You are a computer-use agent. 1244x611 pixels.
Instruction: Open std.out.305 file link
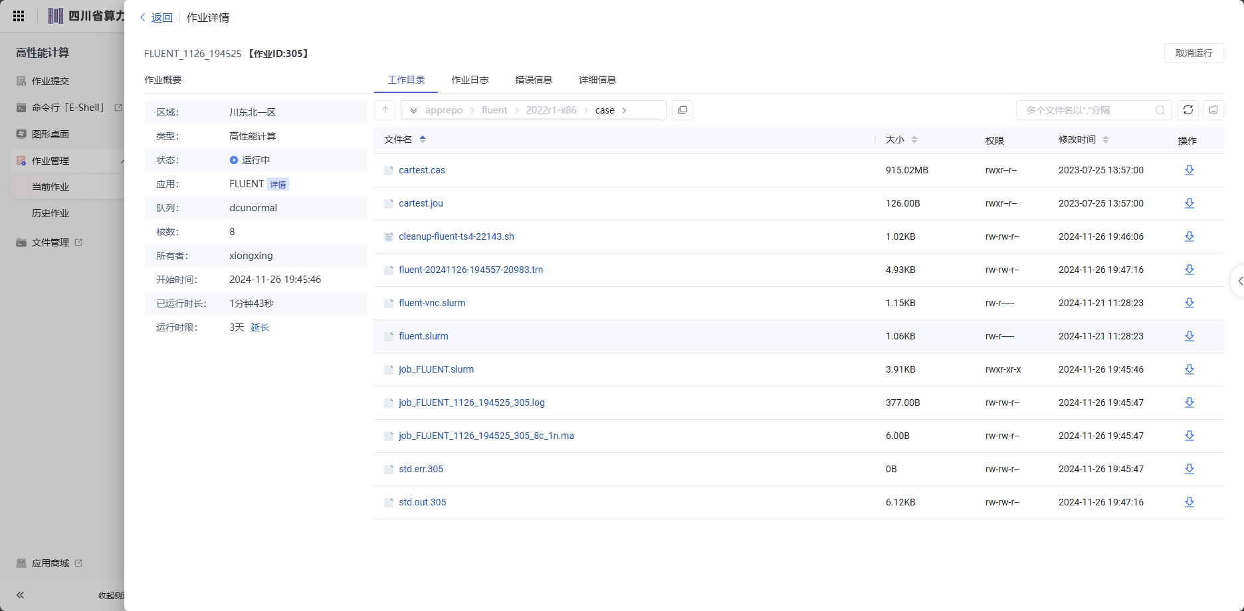pyautogui.click(x=423, y=502)
